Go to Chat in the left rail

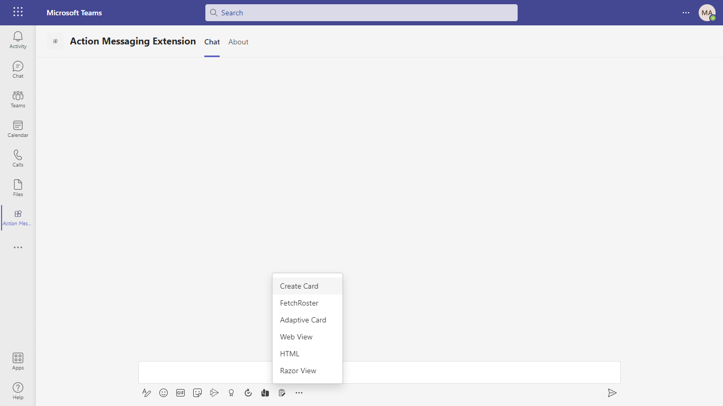tap(18, 69)
